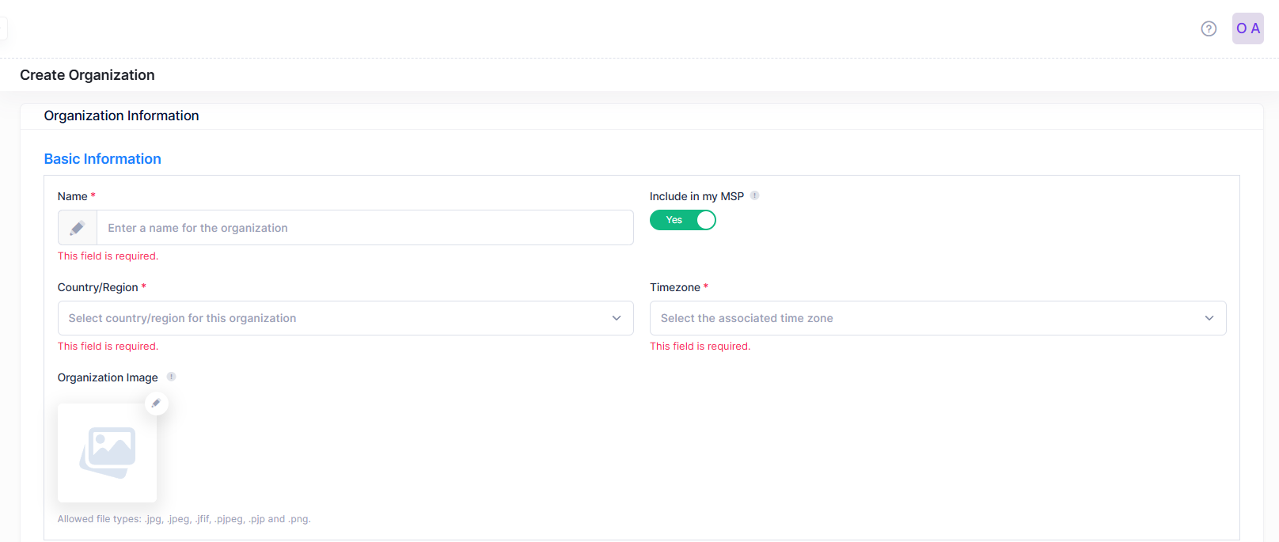This screenshot has width=1279, height=542.
Task: Click the Name field label
Action: point(72,196)
